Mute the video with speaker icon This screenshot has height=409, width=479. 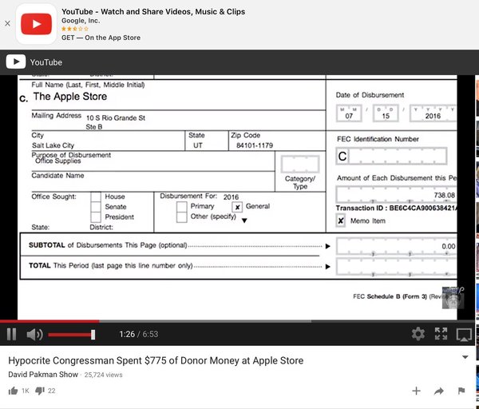pos(34,335)
